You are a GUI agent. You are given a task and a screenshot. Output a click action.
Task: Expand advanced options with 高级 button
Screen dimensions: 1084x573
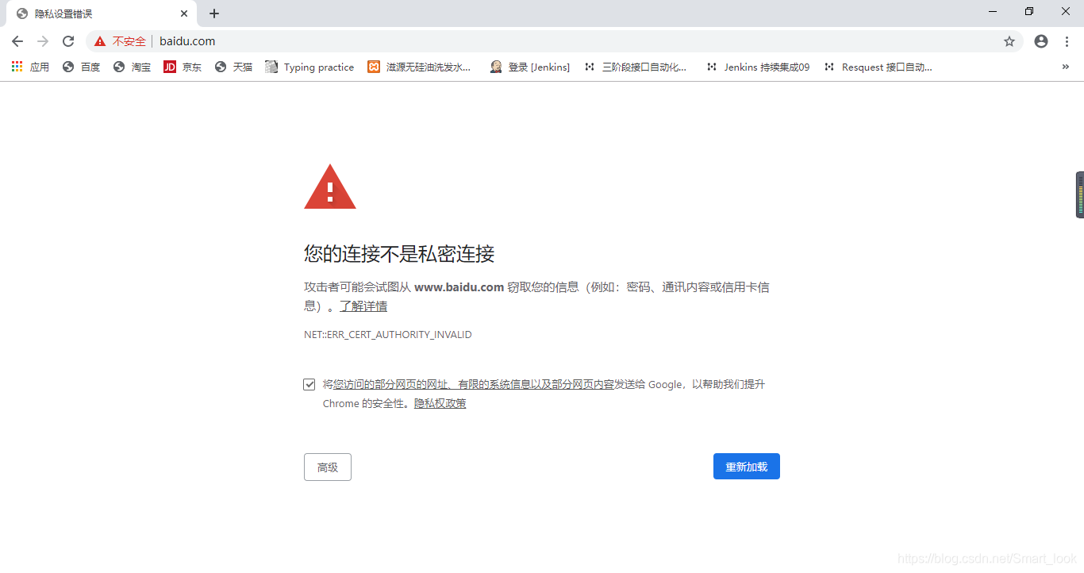[327, 467]
